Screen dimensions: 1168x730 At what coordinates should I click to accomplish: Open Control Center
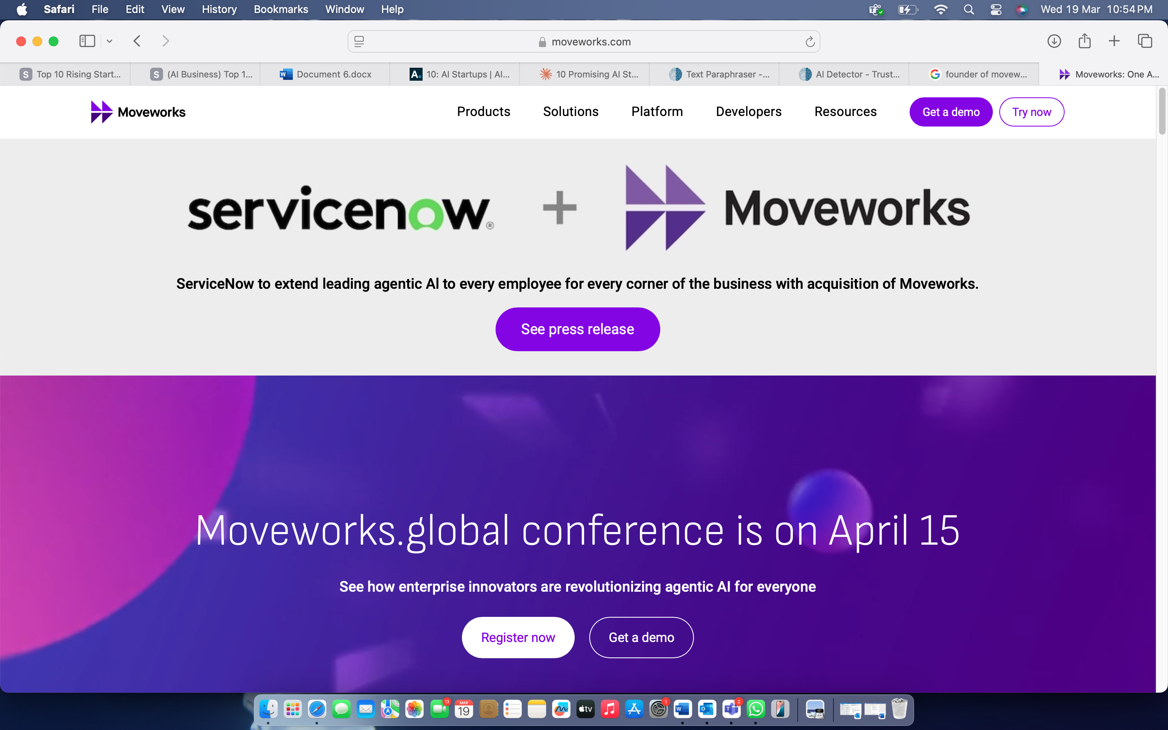click(996, 9)
